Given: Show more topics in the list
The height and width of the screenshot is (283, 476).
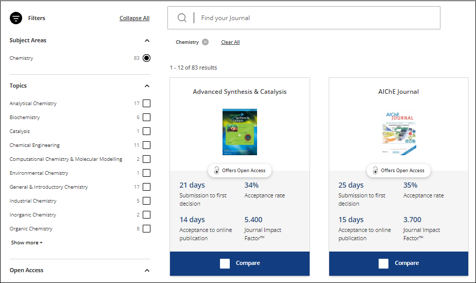Looking at the screenshot, I should point(27,242).
